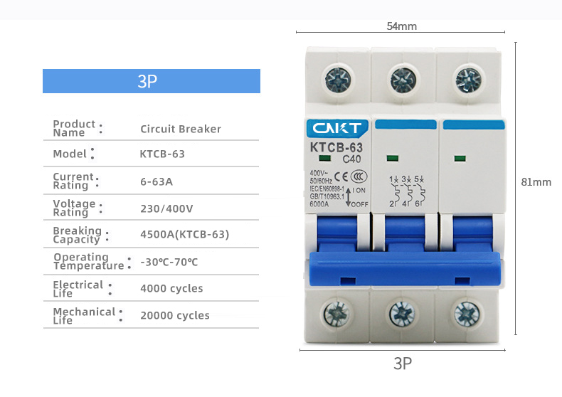Click the CNKT brand logo on breaker
This screenshot has width=562, height=397.
[x=337, y=128]
